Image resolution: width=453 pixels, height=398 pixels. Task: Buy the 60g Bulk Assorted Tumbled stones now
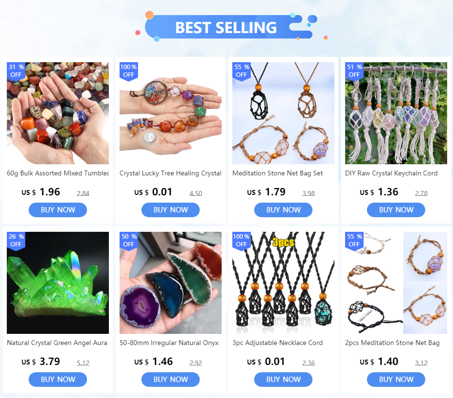[58, 210]
